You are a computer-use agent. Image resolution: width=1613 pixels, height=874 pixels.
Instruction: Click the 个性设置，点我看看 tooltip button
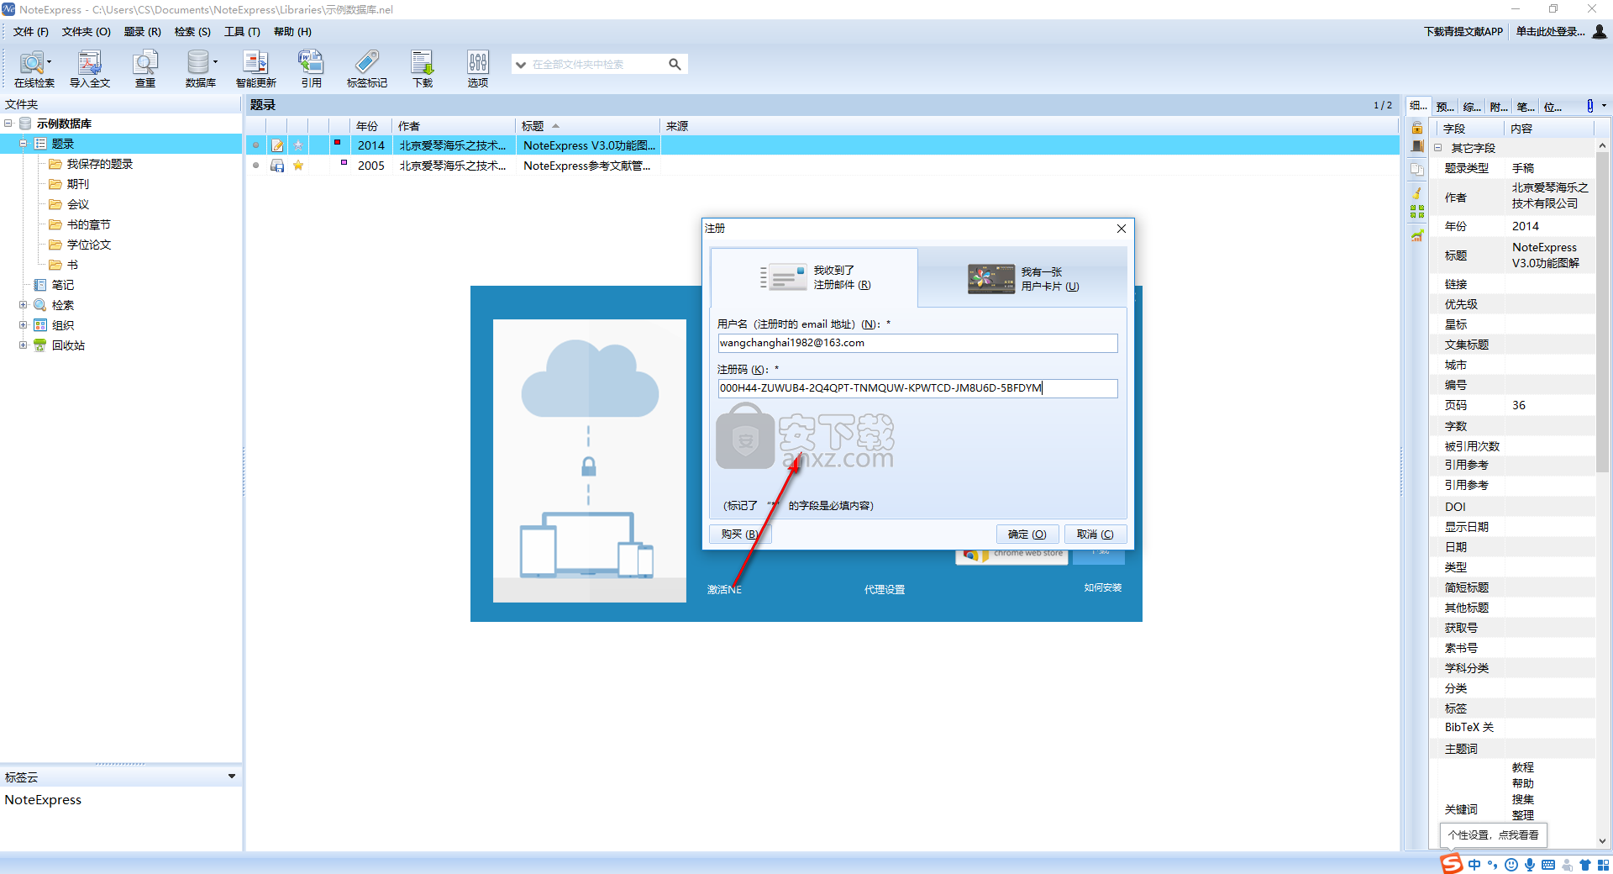1494,835
